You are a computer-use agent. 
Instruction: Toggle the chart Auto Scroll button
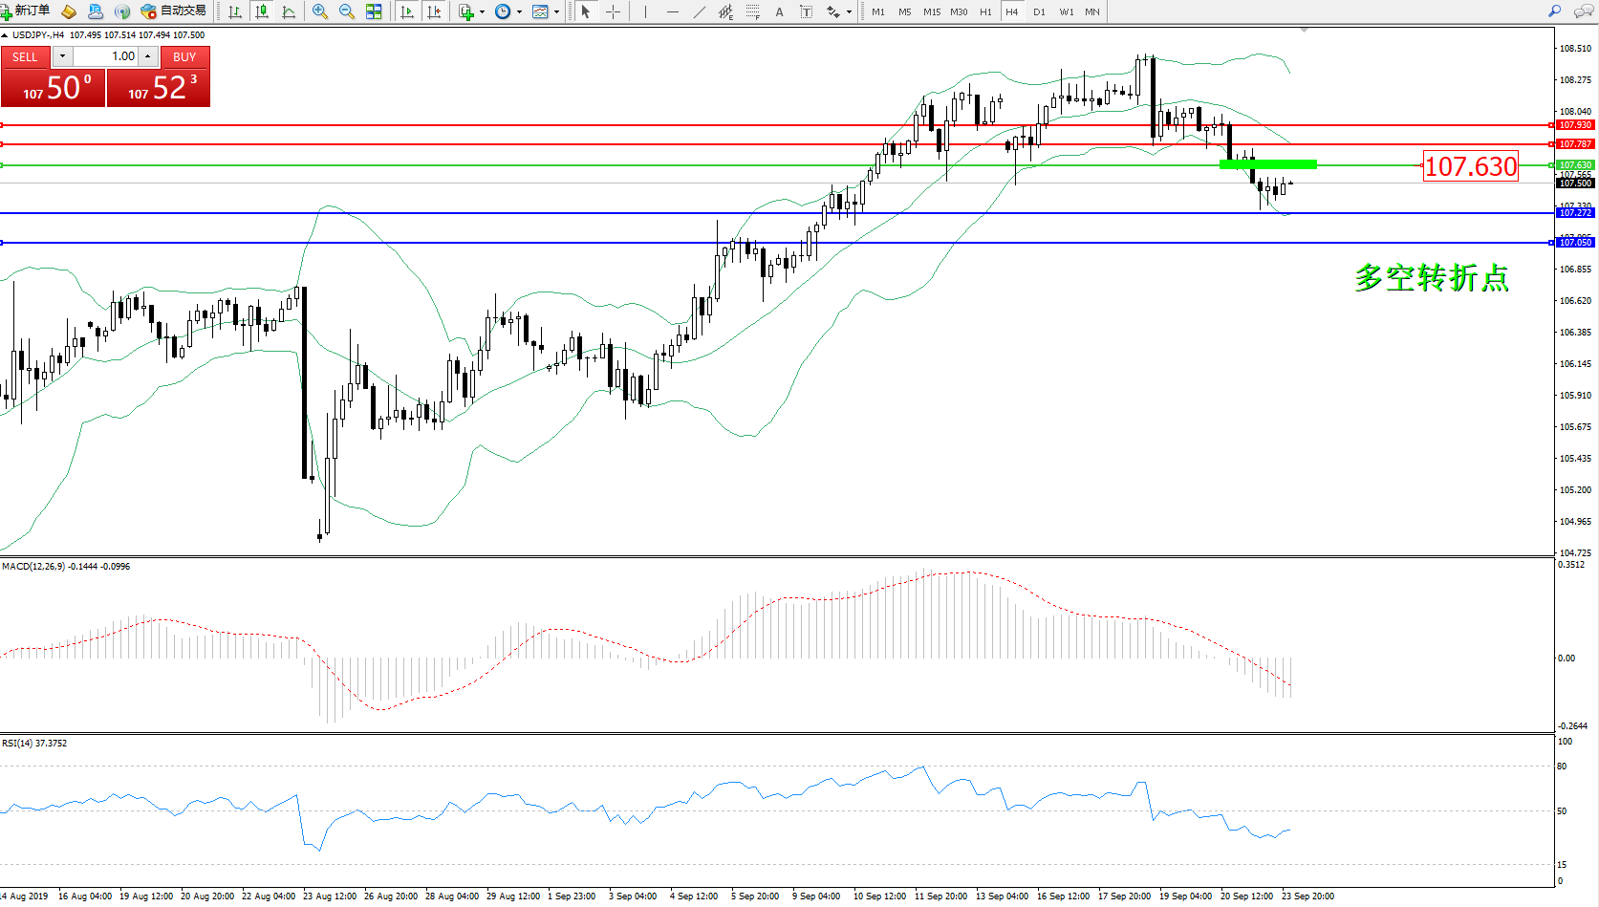[x=407, y=11]
